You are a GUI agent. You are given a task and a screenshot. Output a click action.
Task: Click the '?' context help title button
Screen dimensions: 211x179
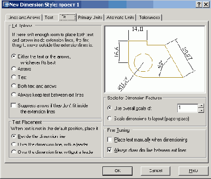tap(199, 5)
